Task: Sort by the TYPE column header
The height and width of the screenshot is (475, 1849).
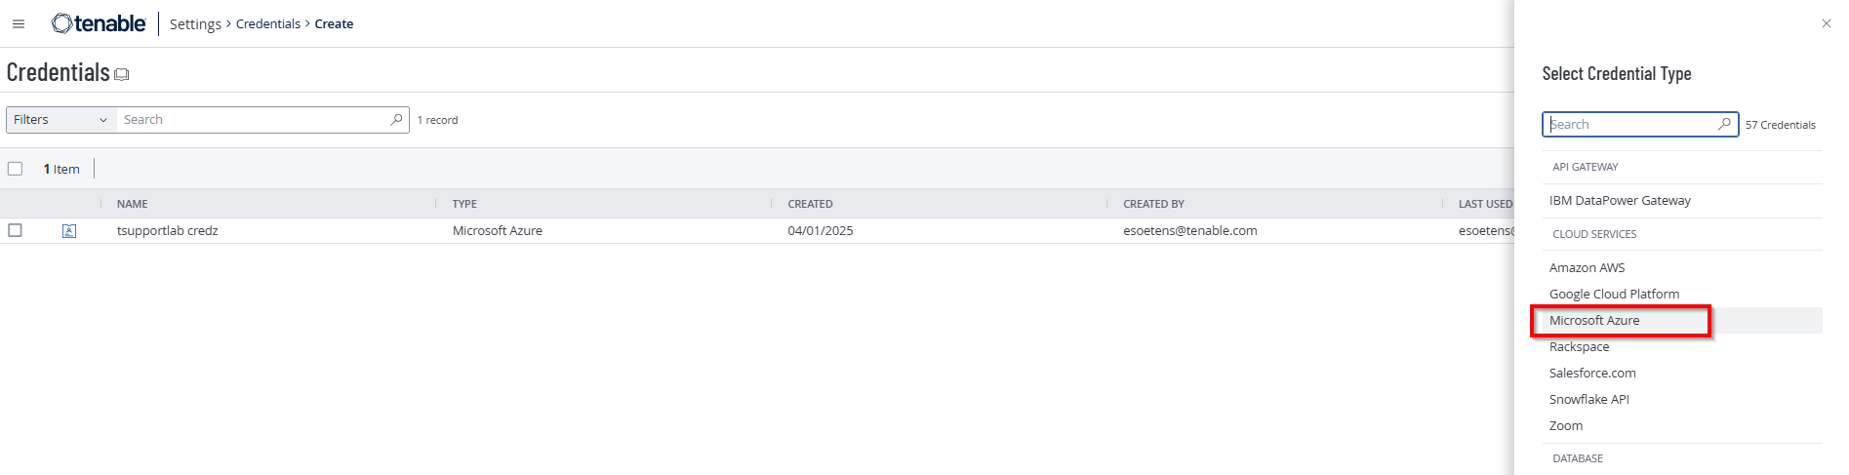Action: click(x=464, y=204)
